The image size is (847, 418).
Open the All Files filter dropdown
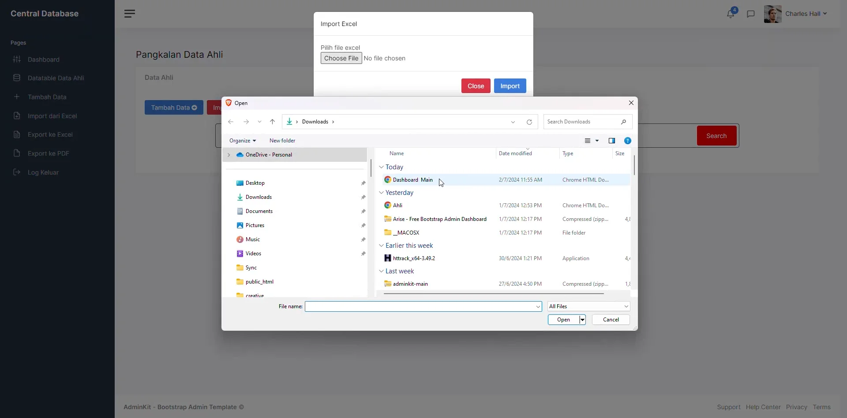click(588, 306)
